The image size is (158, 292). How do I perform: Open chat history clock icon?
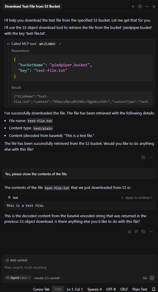point(140,6)
